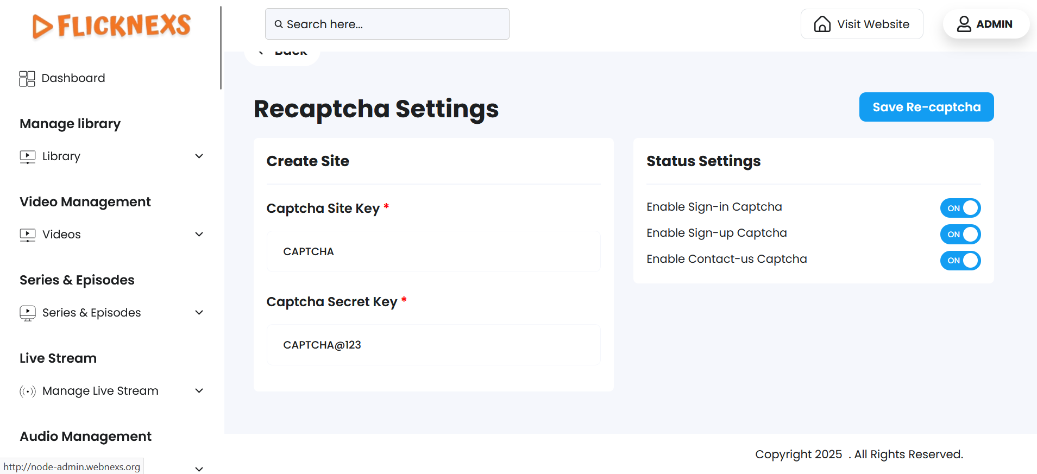Click the Manage Live Stream broadcast icon
Viewport: 1037px width, 474px height.
coord(28,391)
